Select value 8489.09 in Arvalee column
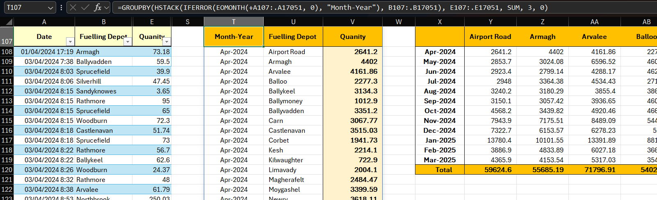 pos(594,120)
